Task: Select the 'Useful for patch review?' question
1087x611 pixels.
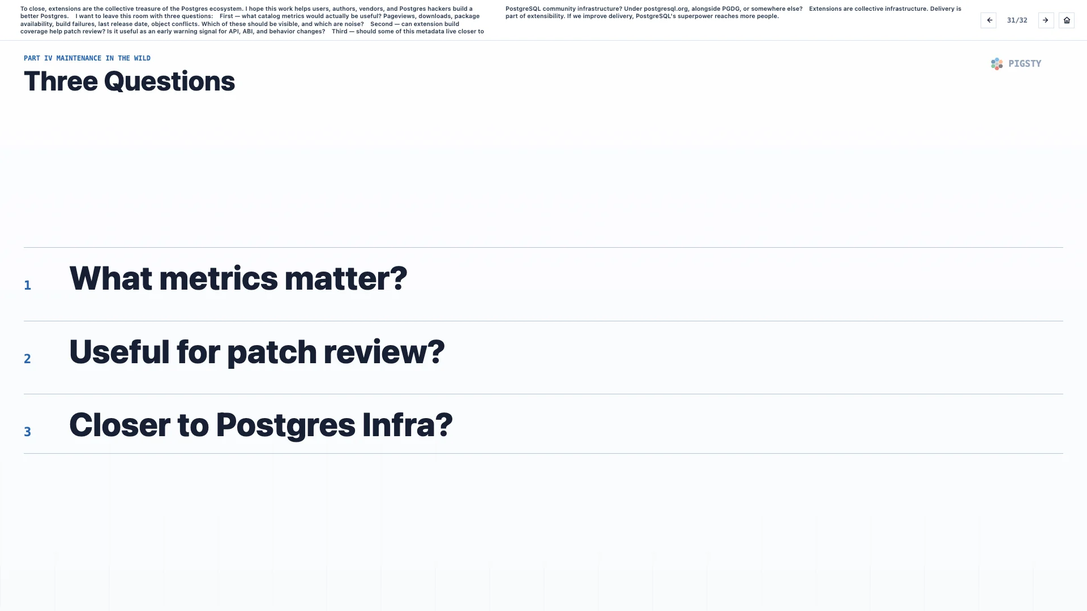Action: (x=256, y=352)
